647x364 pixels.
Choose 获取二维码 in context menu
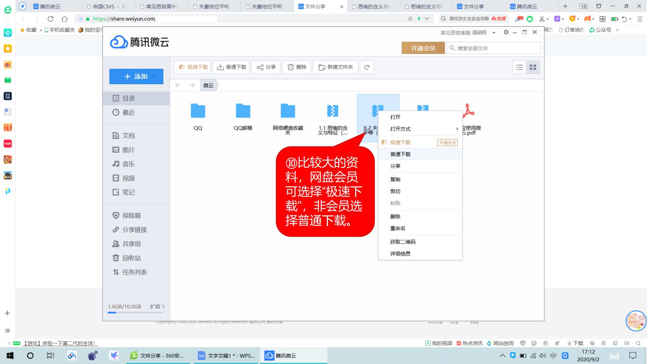click(420, 242)
